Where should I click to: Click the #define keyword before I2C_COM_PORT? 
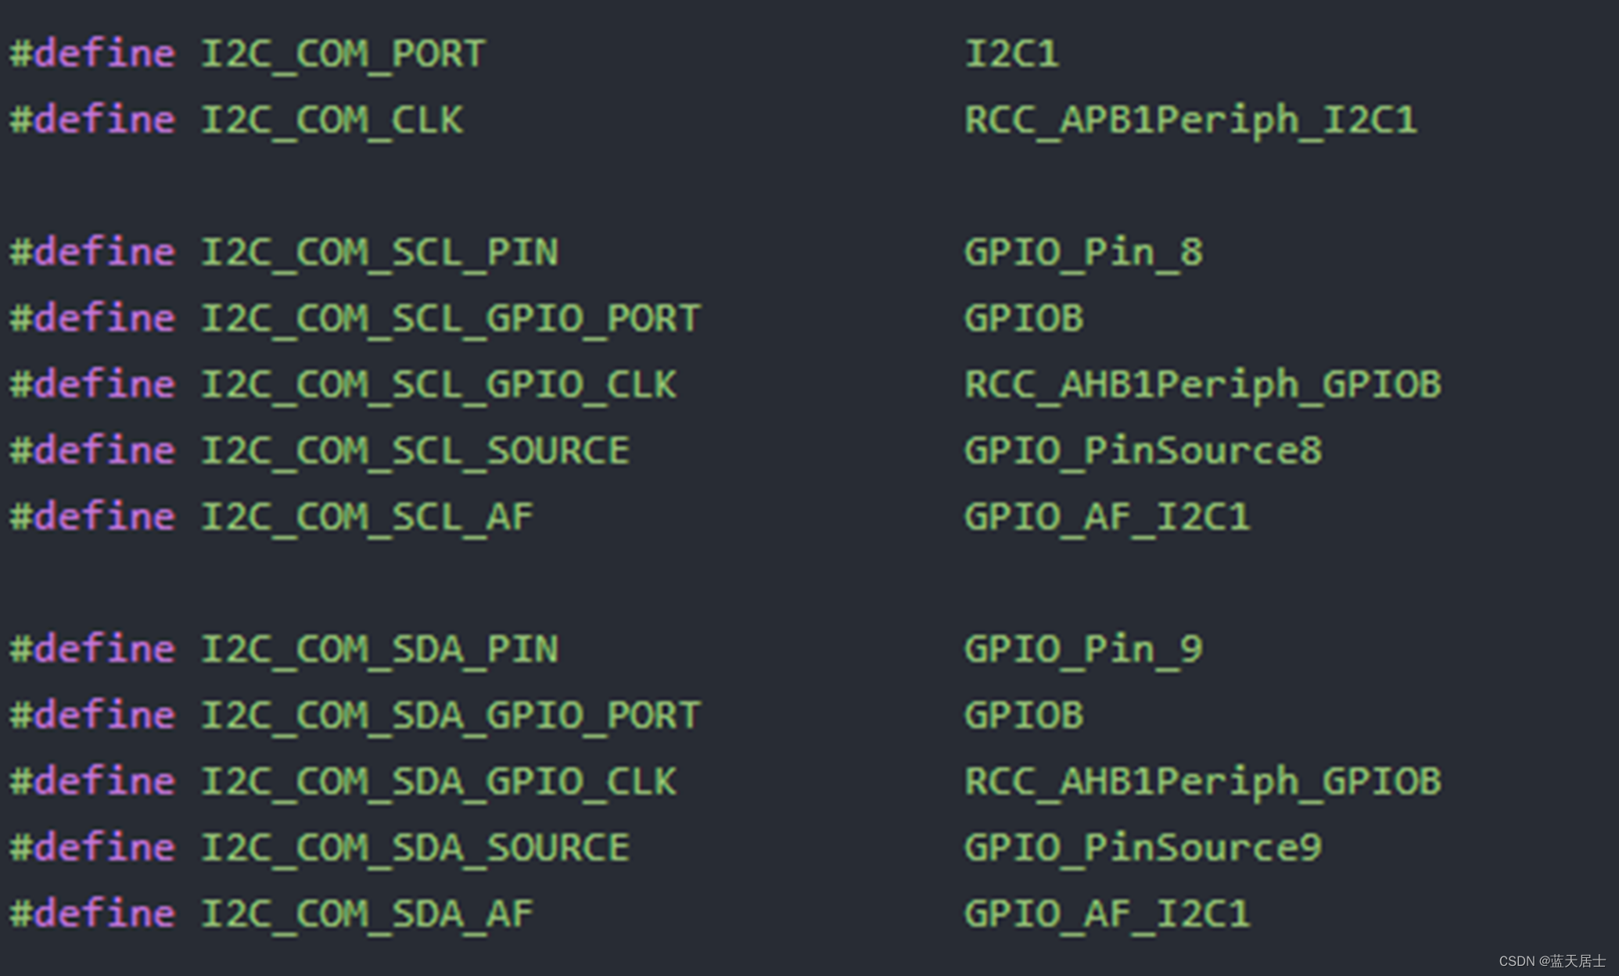92,54
